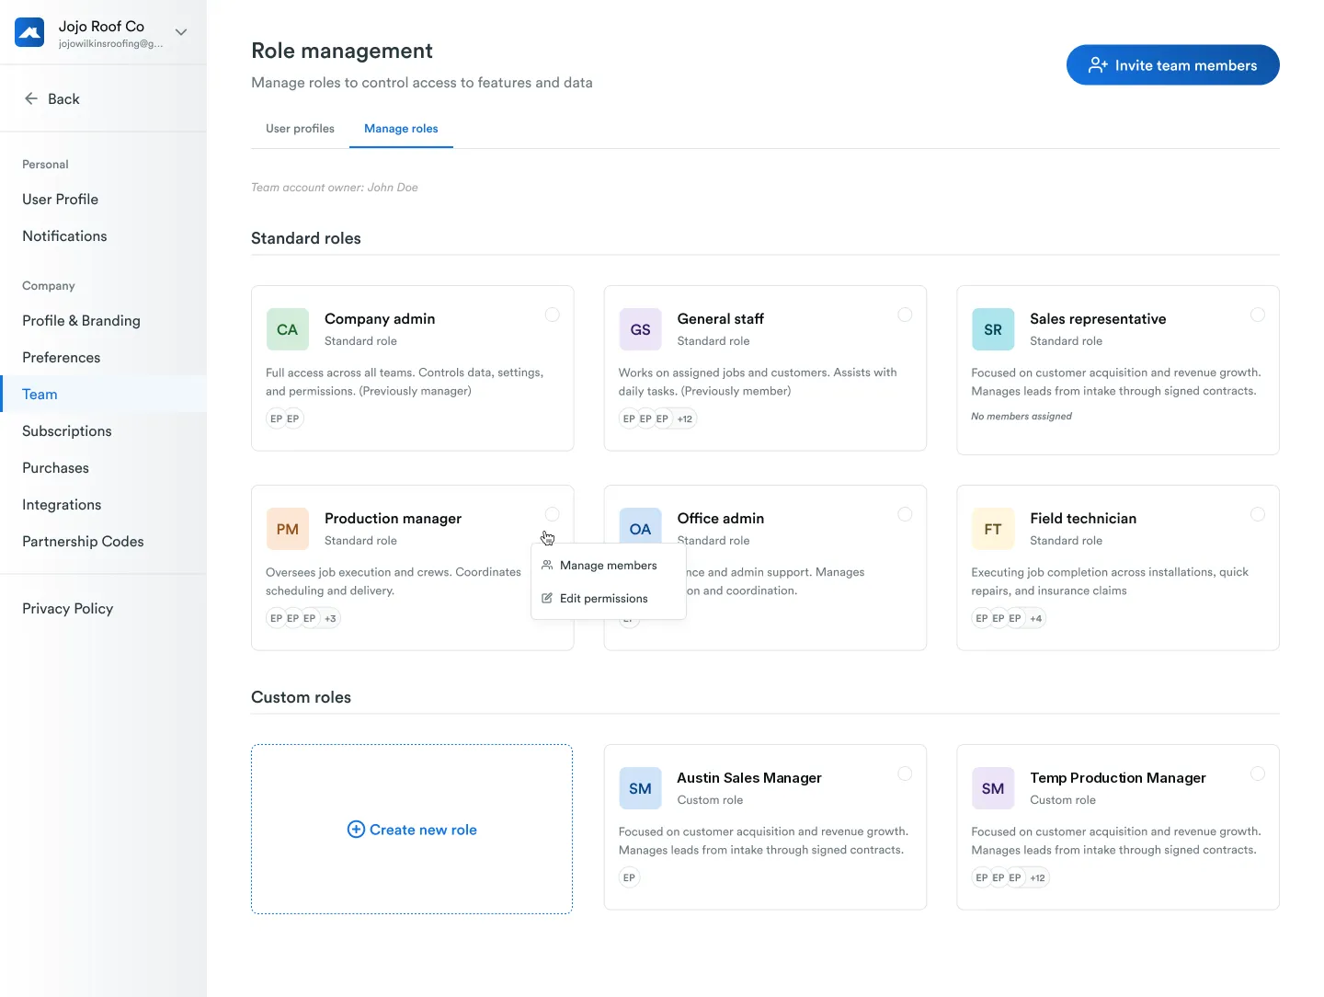The width and height of the screenshot is (1324, 997).
Task: Click the first EP avatar on Field technician
Action: pyautogui.click(x=982, y=618)
